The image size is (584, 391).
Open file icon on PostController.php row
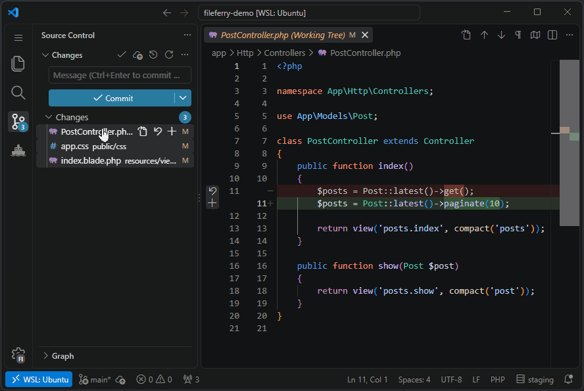pos(142,131)
